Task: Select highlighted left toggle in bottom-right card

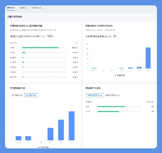Action: point(95,95)
